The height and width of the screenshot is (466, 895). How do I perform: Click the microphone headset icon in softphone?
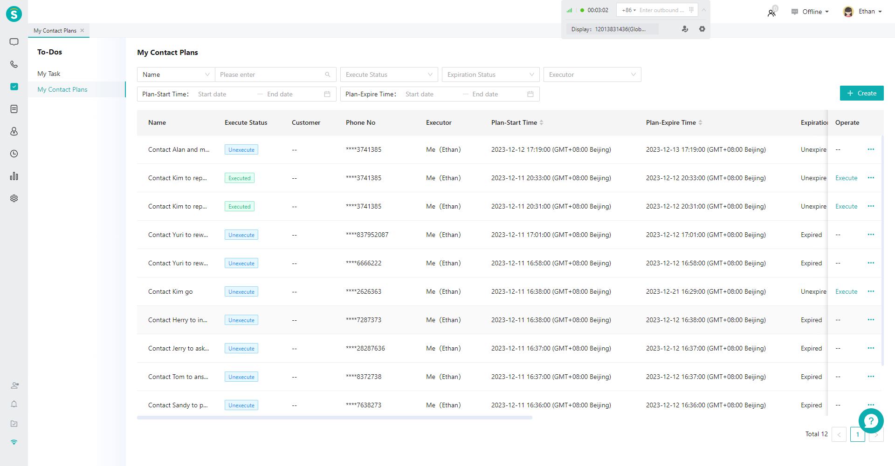[x=685, y=29]
